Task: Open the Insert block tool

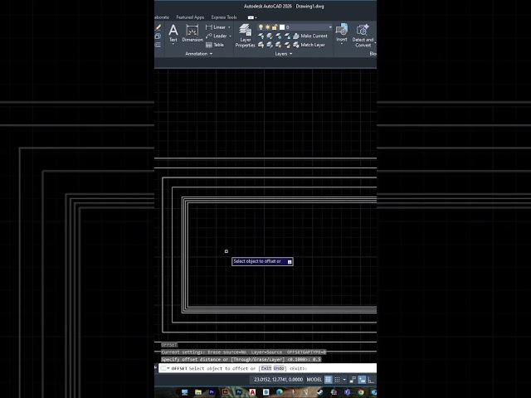Action: 341,32
